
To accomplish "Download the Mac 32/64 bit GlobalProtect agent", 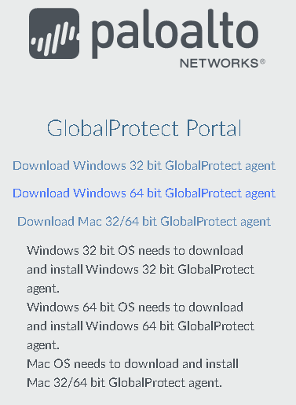I will (144, 222).
